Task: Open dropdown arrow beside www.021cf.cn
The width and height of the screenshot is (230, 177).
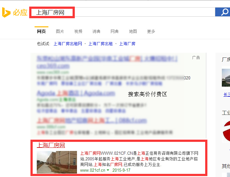Action: click(108, 170)
